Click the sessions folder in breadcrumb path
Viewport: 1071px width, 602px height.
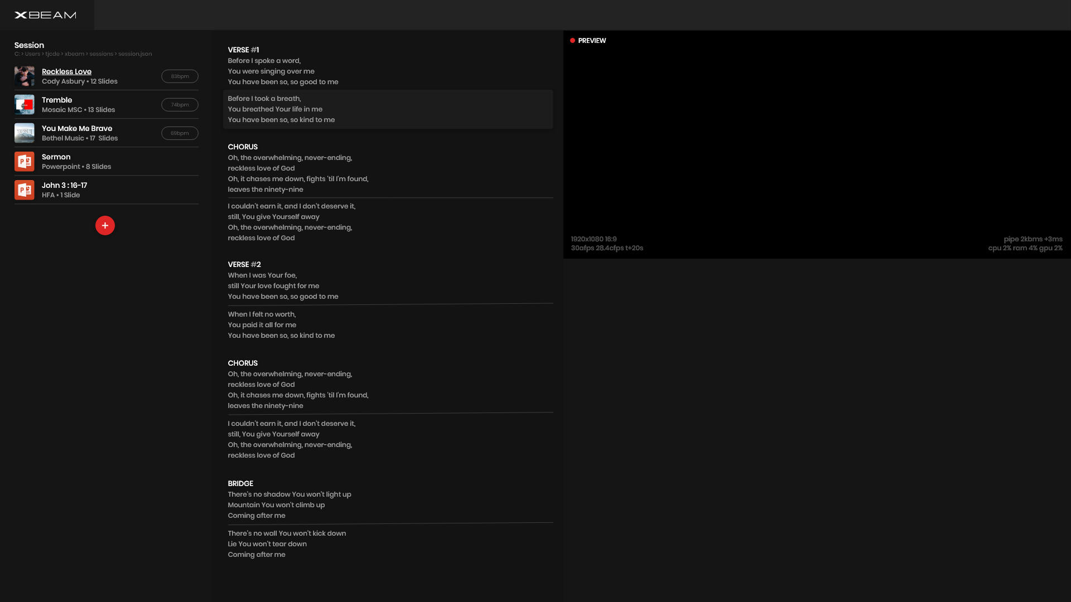point(101,54)
